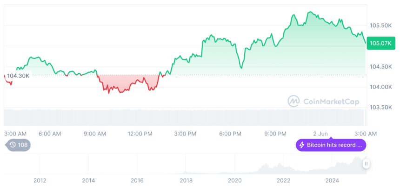Click the history clock icon
This screenshot has width=400, height=186.
pyautogui.click(x=13, y=145)
